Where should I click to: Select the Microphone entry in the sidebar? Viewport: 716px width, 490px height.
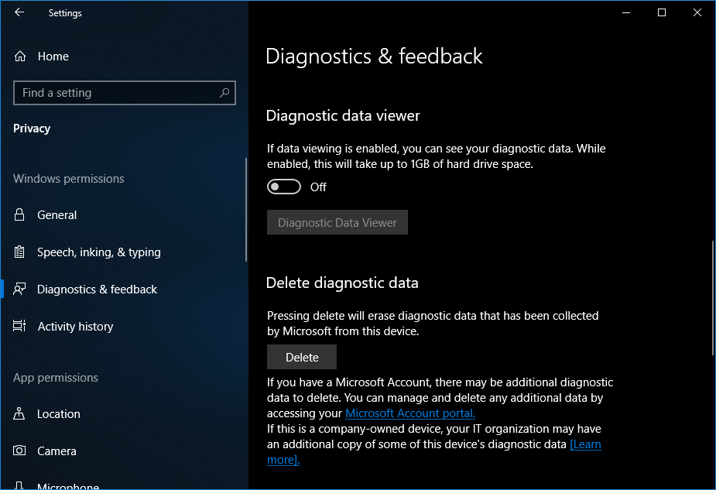click(x=67, y=486)
